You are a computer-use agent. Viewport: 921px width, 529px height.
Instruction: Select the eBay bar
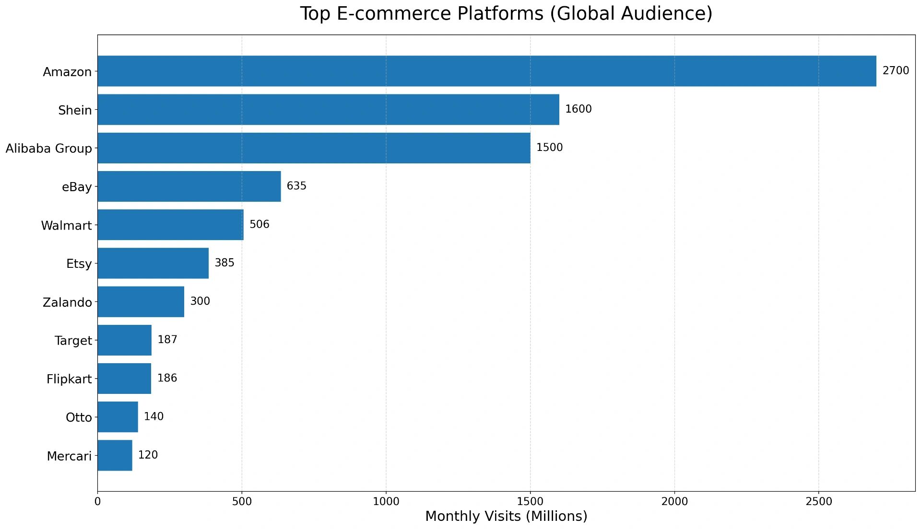(189, 186)
